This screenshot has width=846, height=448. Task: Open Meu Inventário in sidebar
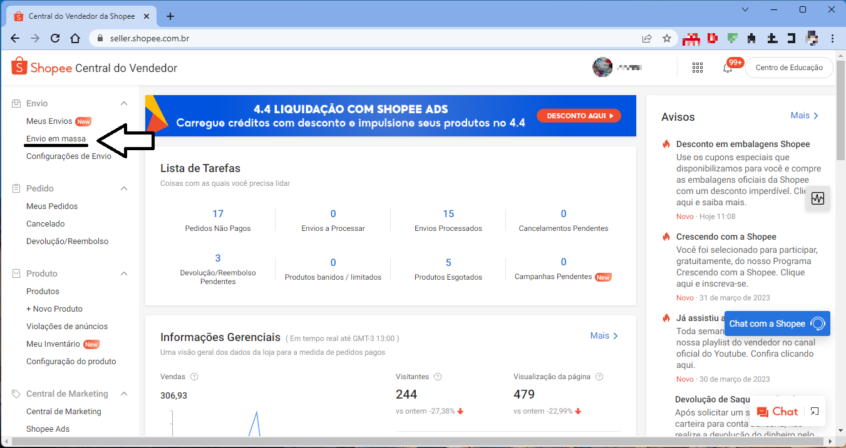point(53,344)
